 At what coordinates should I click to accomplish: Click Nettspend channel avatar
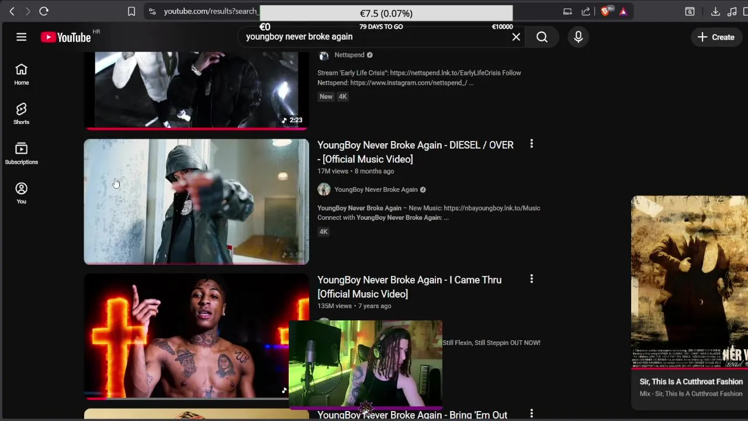coord(324,55)
